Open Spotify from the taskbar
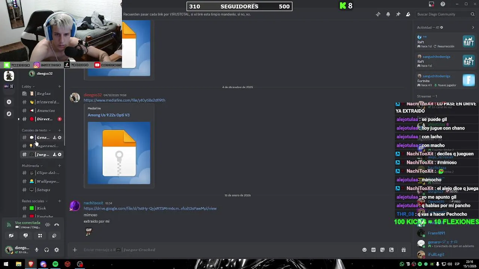Image resolution: width=479 pixels, height=269 pixels. [55, 264]
